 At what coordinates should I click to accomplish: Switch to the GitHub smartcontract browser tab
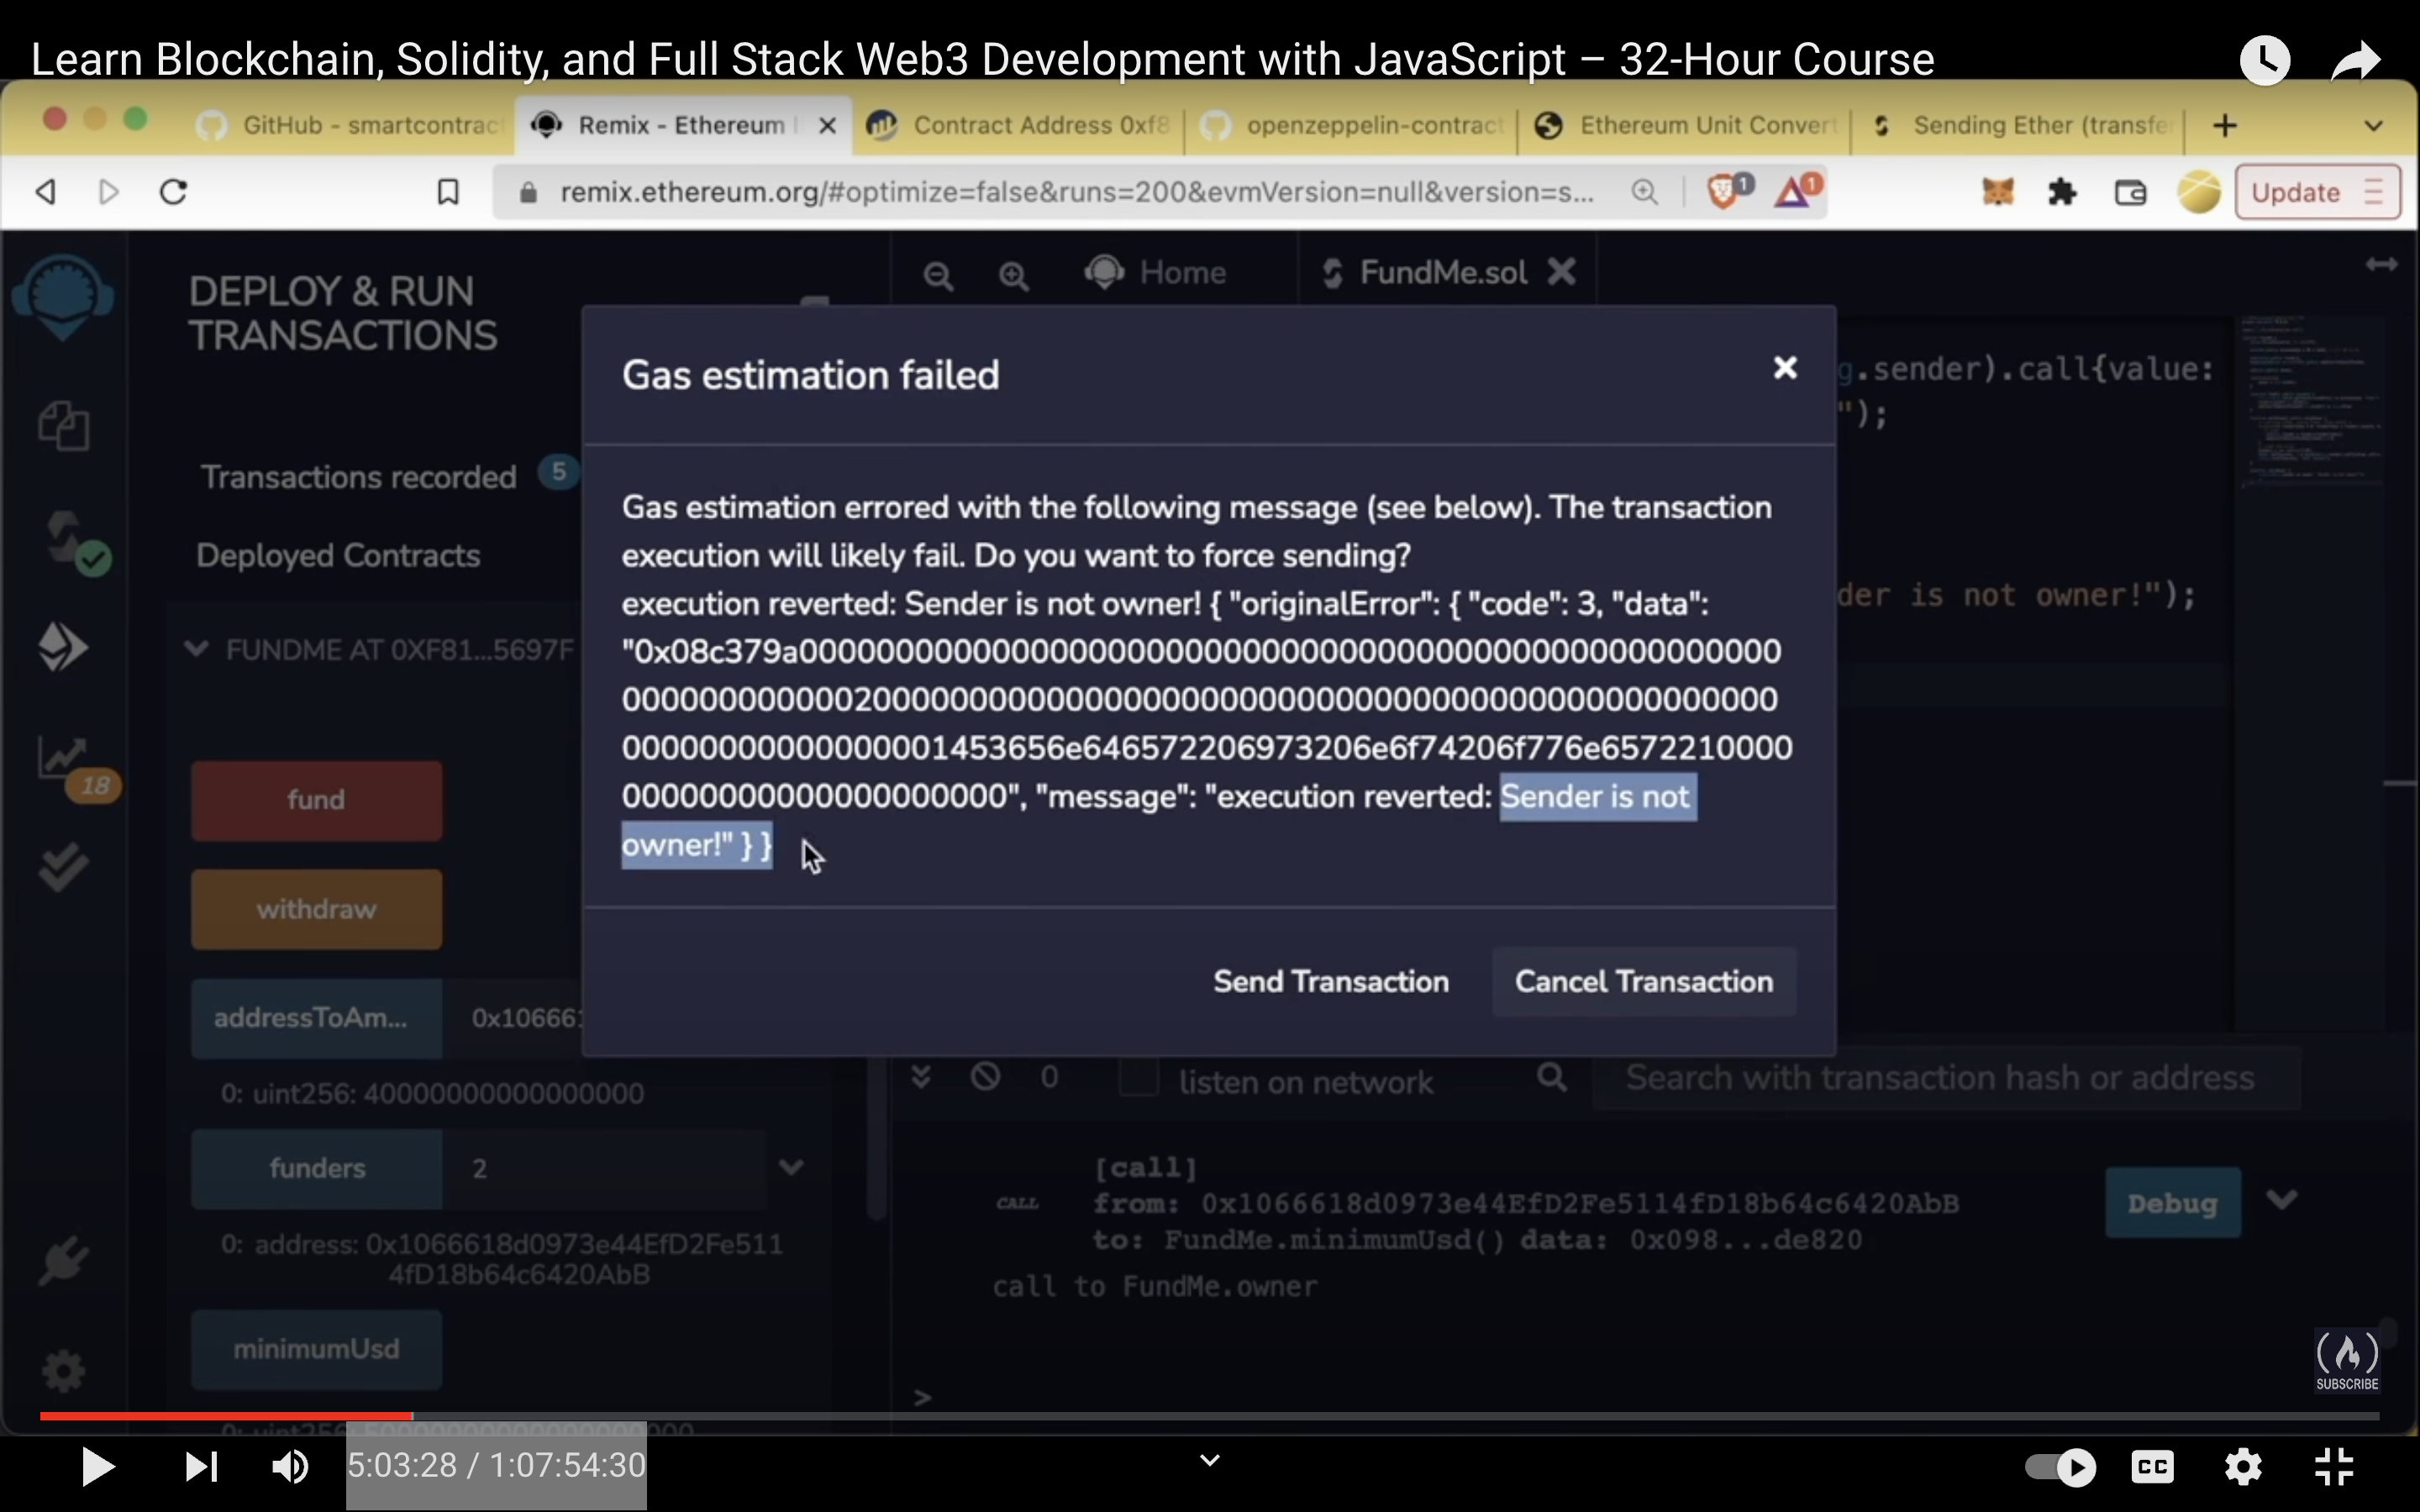tap(352, 126)
